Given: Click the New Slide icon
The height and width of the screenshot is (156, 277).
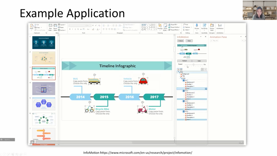Looking at the screenshot, I should [50, 27].
